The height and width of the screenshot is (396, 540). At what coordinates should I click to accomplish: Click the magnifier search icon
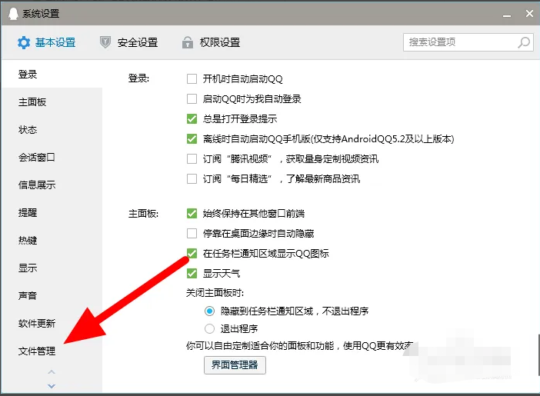pyautogui.click(x=524, y=42)
